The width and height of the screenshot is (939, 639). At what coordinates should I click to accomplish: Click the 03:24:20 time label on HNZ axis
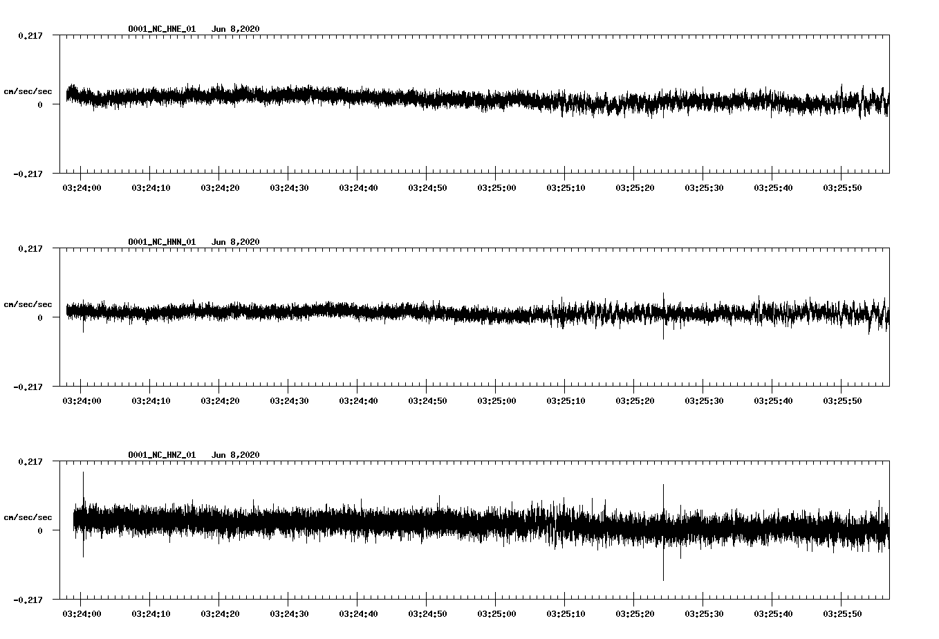[x=220, y=613]
